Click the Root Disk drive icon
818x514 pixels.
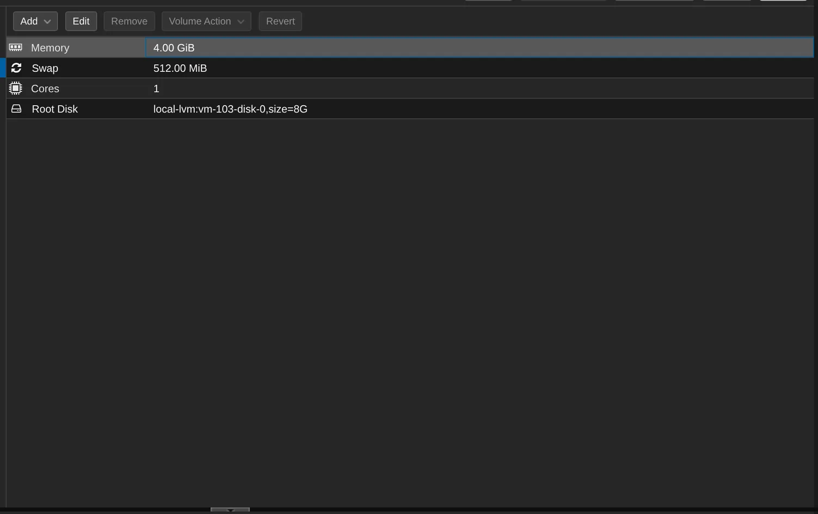[x=16, y=109]
